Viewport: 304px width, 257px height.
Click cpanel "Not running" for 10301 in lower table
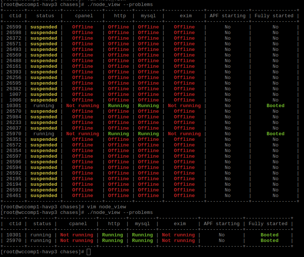click(x=77, y=235)
